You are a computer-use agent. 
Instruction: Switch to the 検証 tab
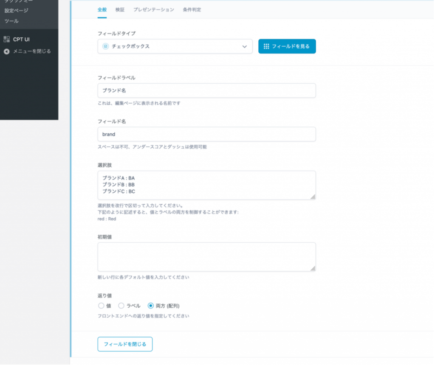[x=120, y=9]
